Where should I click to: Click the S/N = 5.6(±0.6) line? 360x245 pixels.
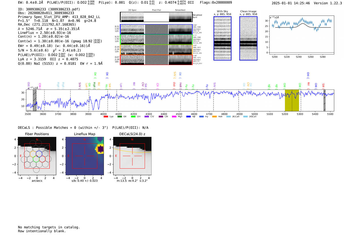point(50,50)
